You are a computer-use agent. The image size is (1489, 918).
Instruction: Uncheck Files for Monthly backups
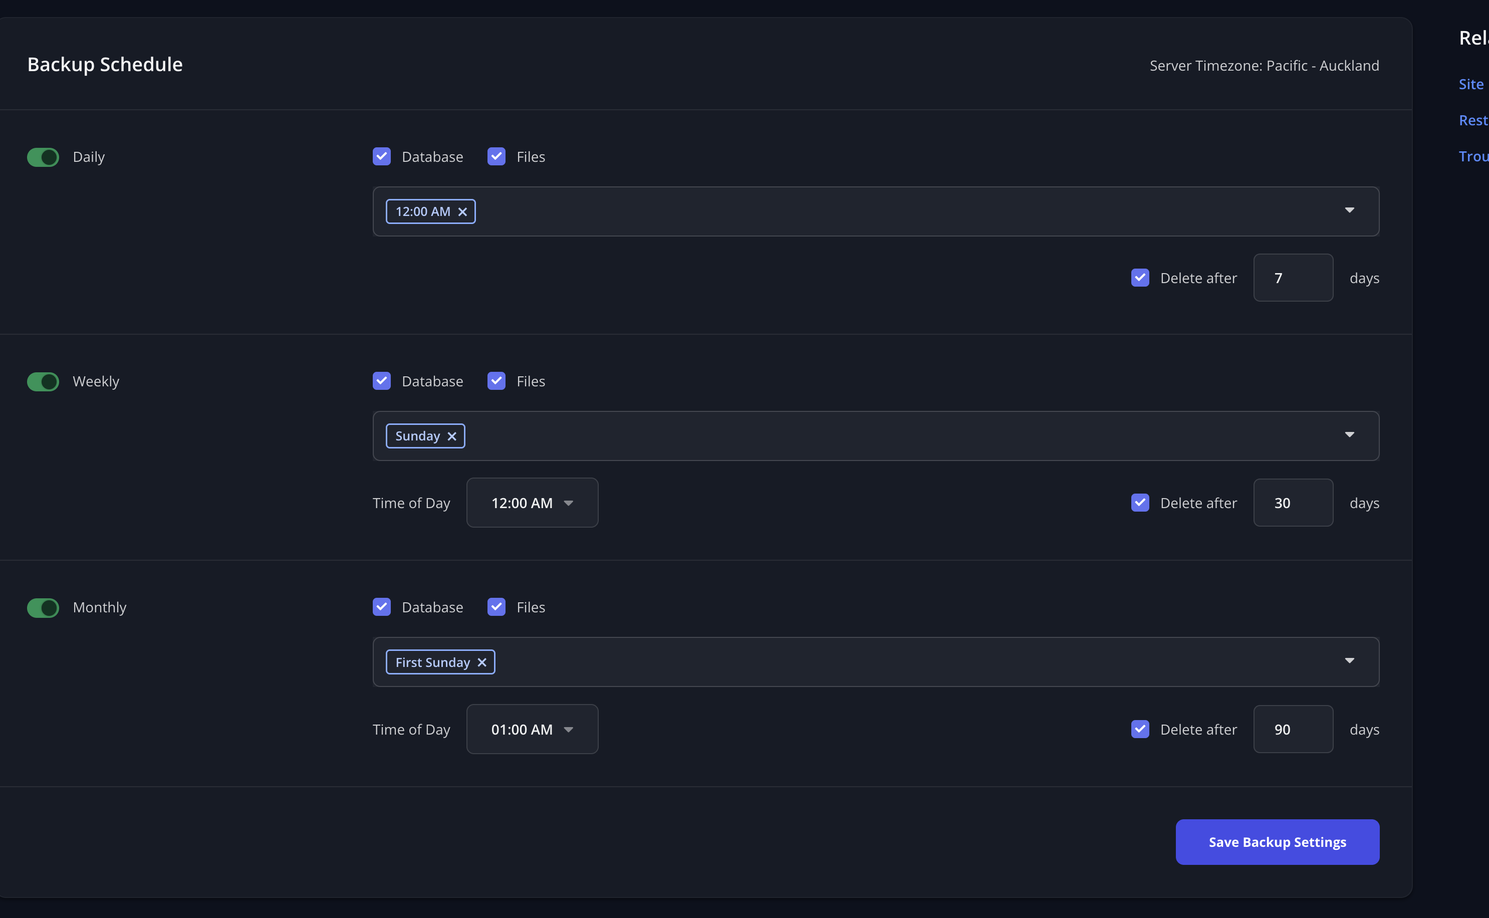tap(497, 607)
